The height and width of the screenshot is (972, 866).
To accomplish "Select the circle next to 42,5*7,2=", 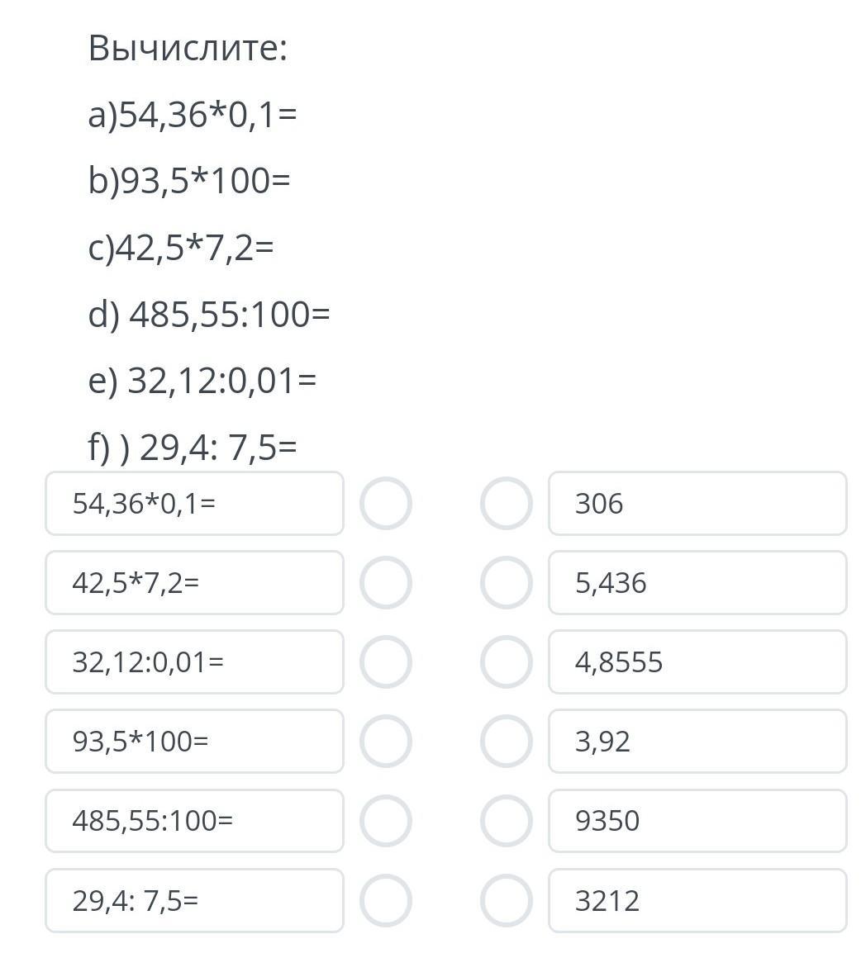I will point(386,583).
